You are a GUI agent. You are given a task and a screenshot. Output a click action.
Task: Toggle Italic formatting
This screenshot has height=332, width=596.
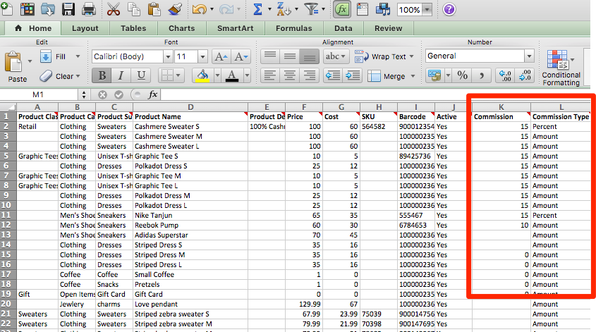122,75
